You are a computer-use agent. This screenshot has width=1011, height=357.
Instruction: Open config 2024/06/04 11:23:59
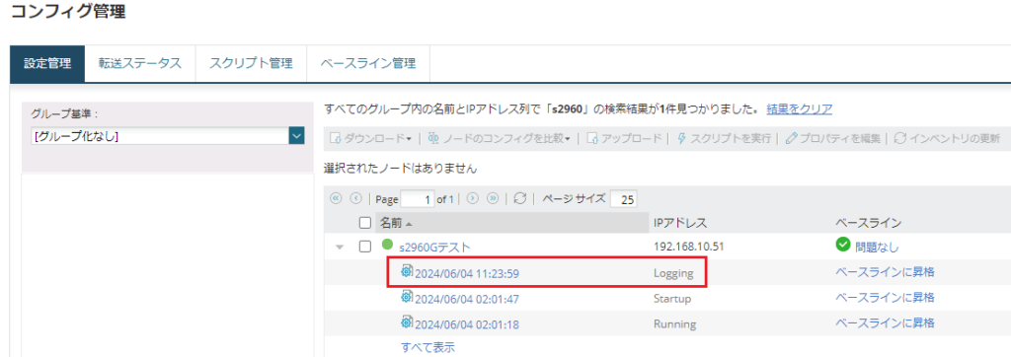click(467, 273)
